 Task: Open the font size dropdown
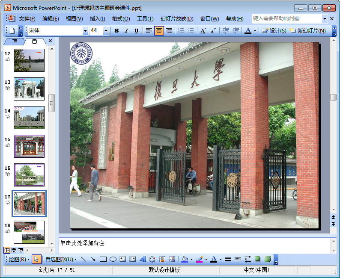point(106,31)
